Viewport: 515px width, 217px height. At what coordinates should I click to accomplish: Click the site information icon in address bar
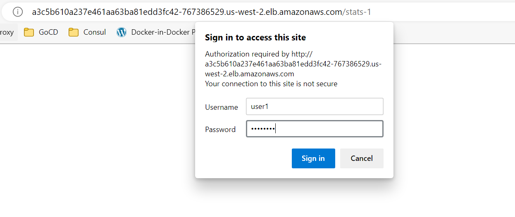(x=18, y=12)
